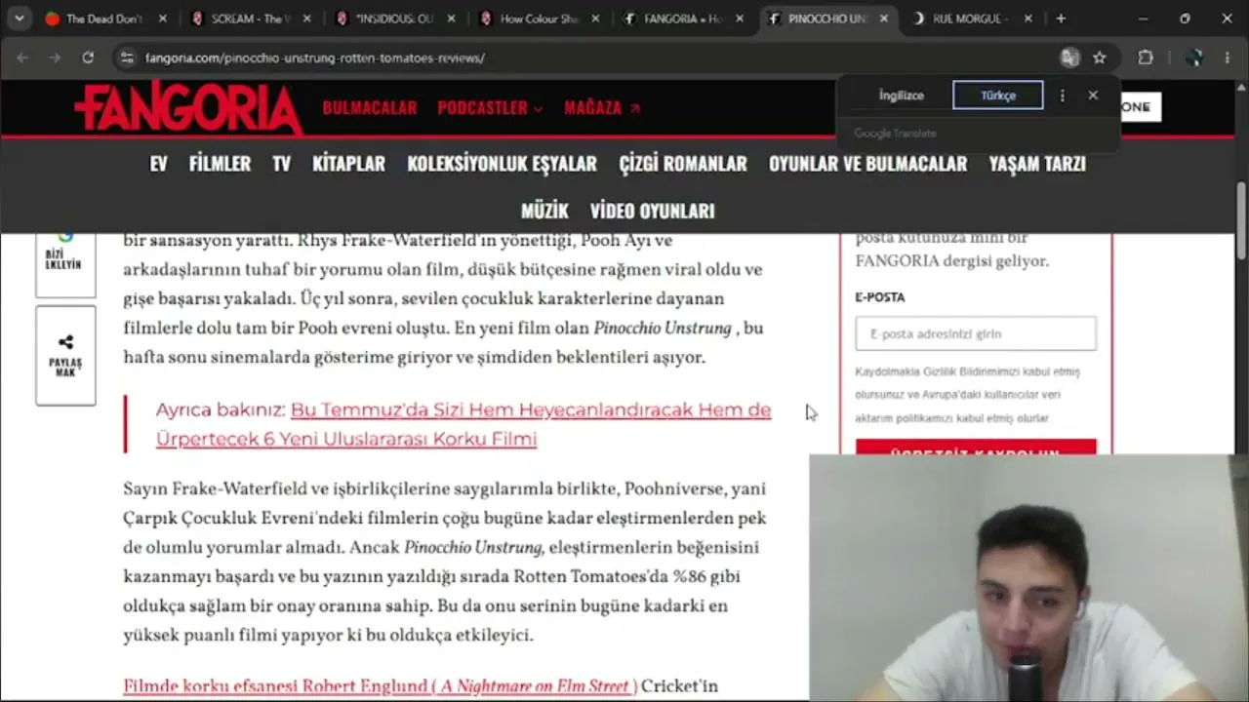Go to the EV navigation item
The height and width of the screenshot is (702, 1249).
pos(158,164)
